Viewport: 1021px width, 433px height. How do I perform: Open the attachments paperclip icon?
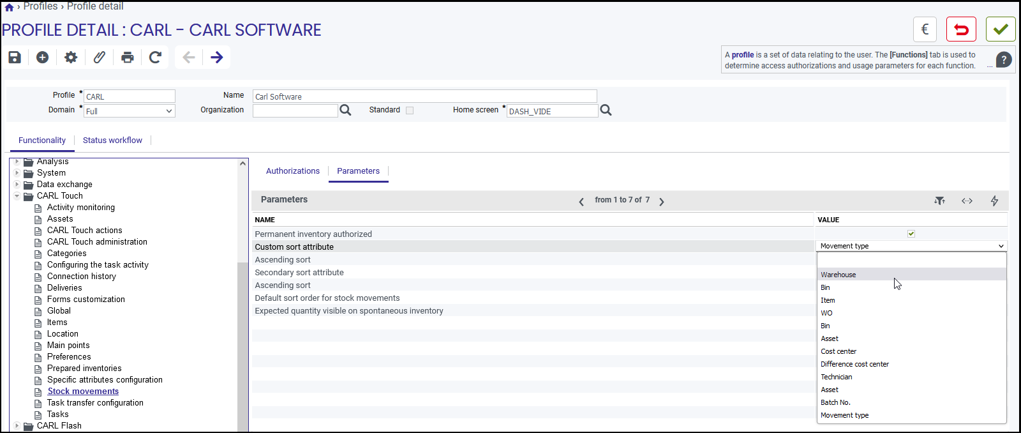pos(99,57)
